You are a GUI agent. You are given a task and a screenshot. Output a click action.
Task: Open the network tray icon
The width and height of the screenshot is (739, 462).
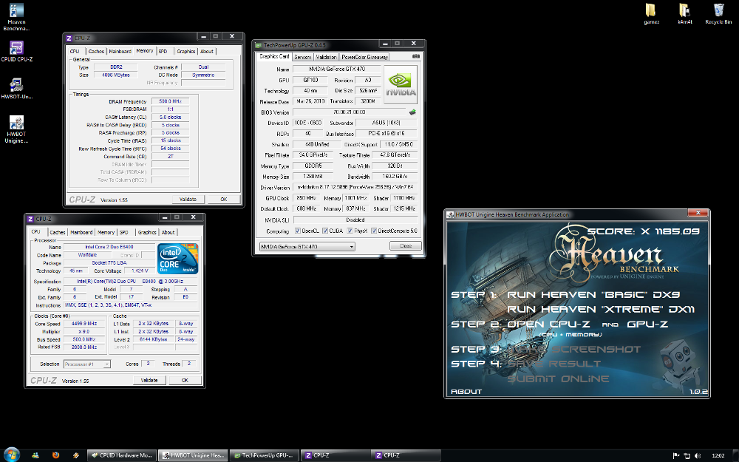687,455
